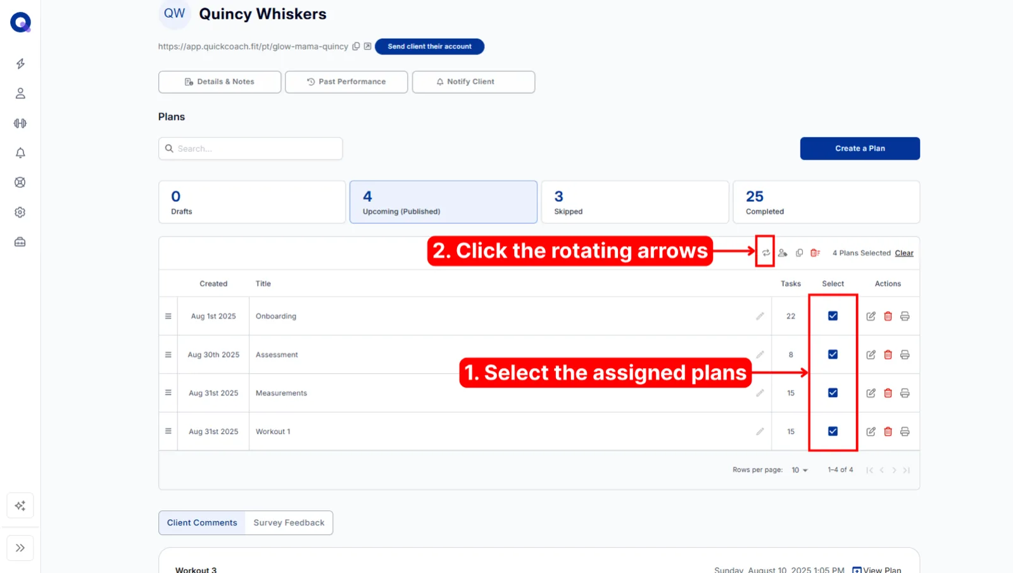This screenshot has height=573, width=1013.
Task: Click the rotating arrows repeat icon
Action: pyautogui.click(x=765, y=253)
